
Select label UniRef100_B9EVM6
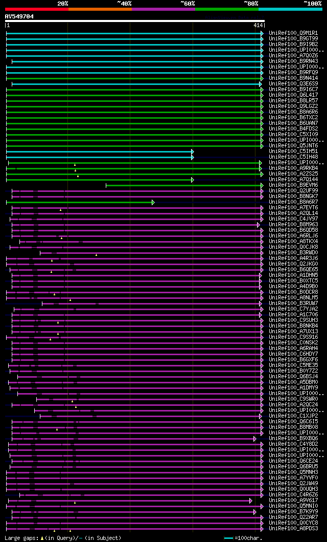294,185
